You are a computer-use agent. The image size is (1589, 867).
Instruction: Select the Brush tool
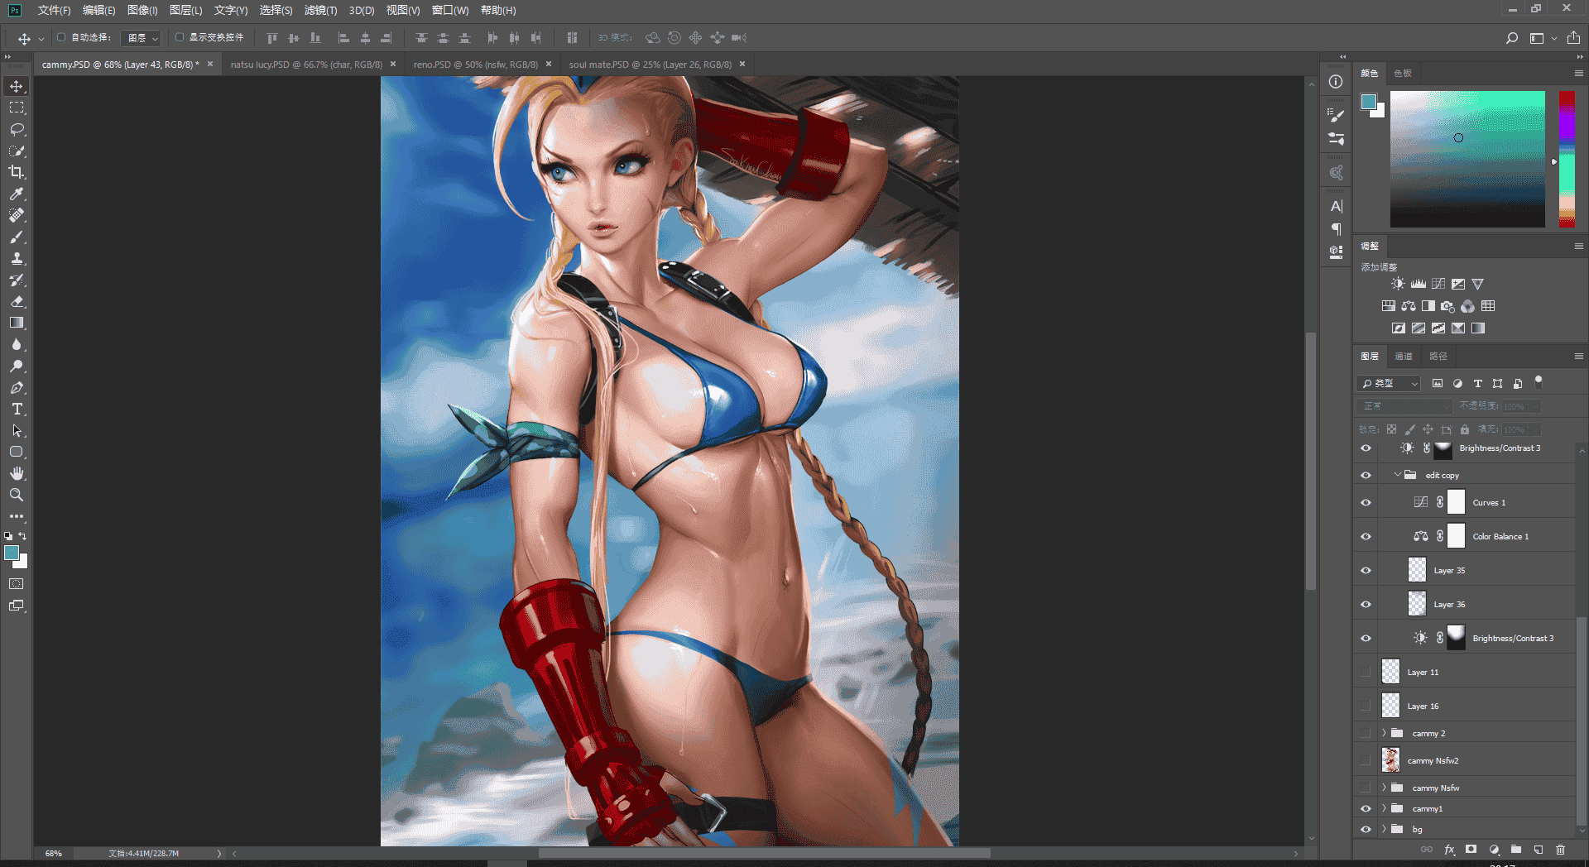tap(17, 237)
